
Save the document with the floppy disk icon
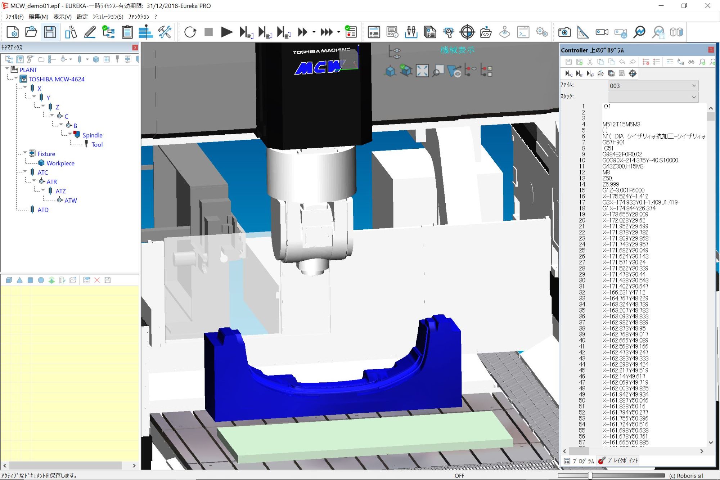click(x=50, y=32)
